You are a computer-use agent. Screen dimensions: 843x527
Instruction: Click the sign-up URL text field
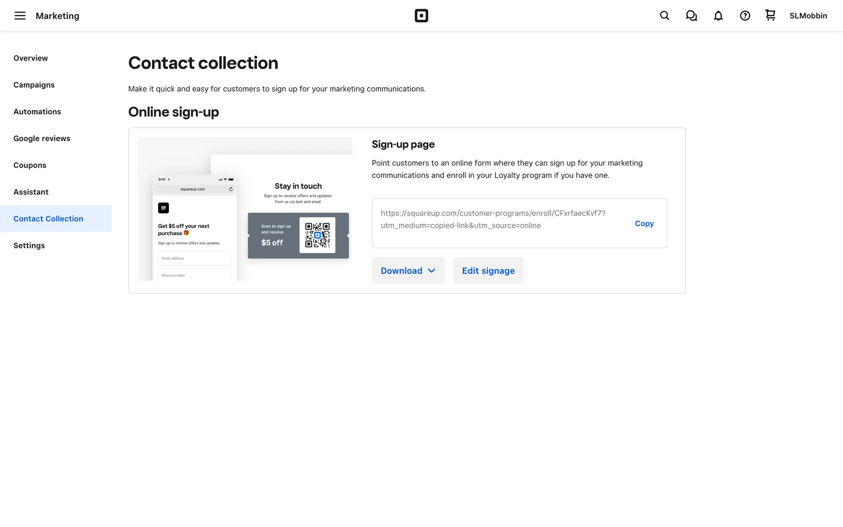coord(493,220)
